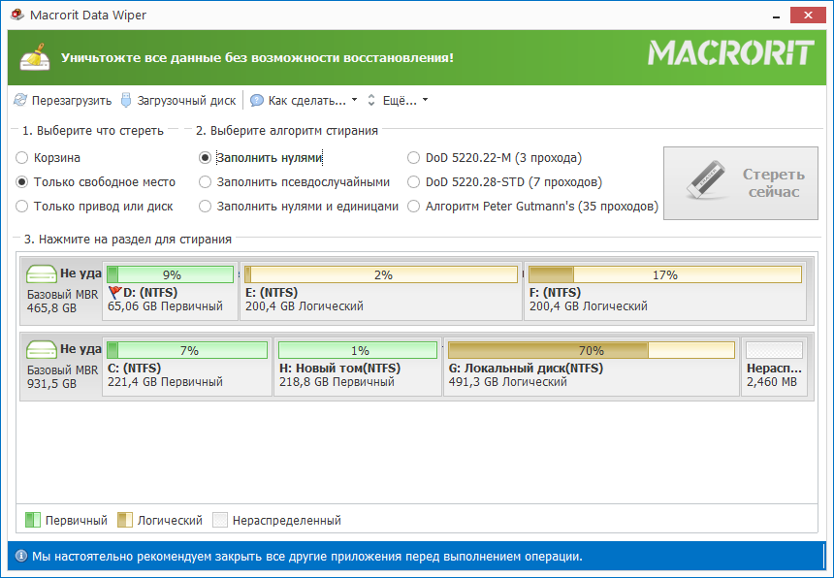Click the G: Локальный диск 70% usage bar

[591, 350]
